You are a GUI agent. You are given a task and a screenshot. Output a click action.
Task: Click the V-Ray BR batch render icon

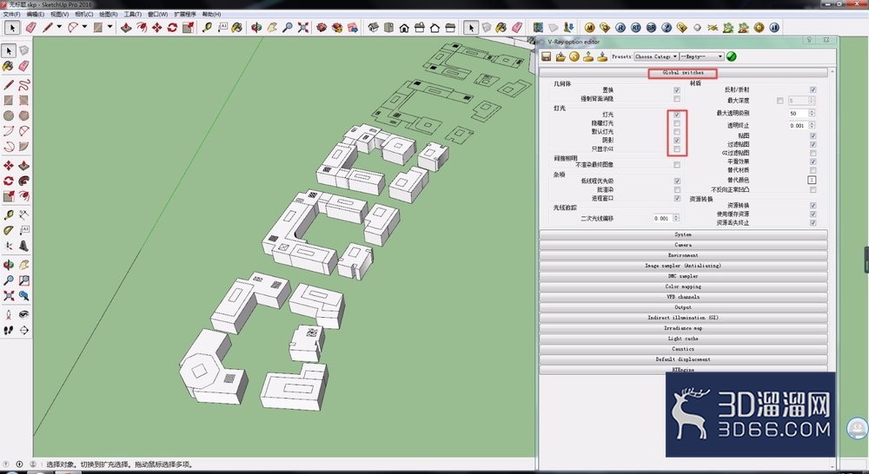(x=651, y=27)
